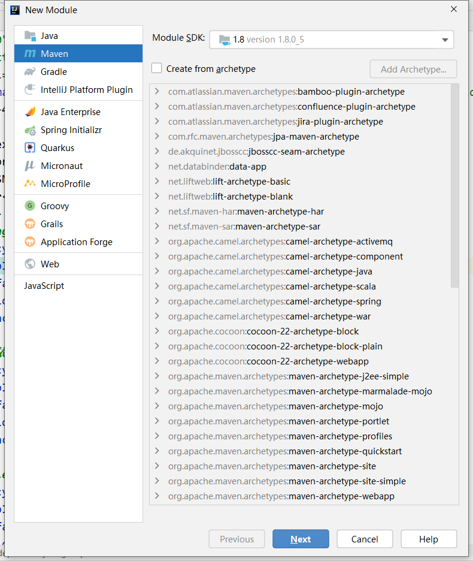
Task: Expand maven-archetype-quickstart node
Action: pos(157,451)
